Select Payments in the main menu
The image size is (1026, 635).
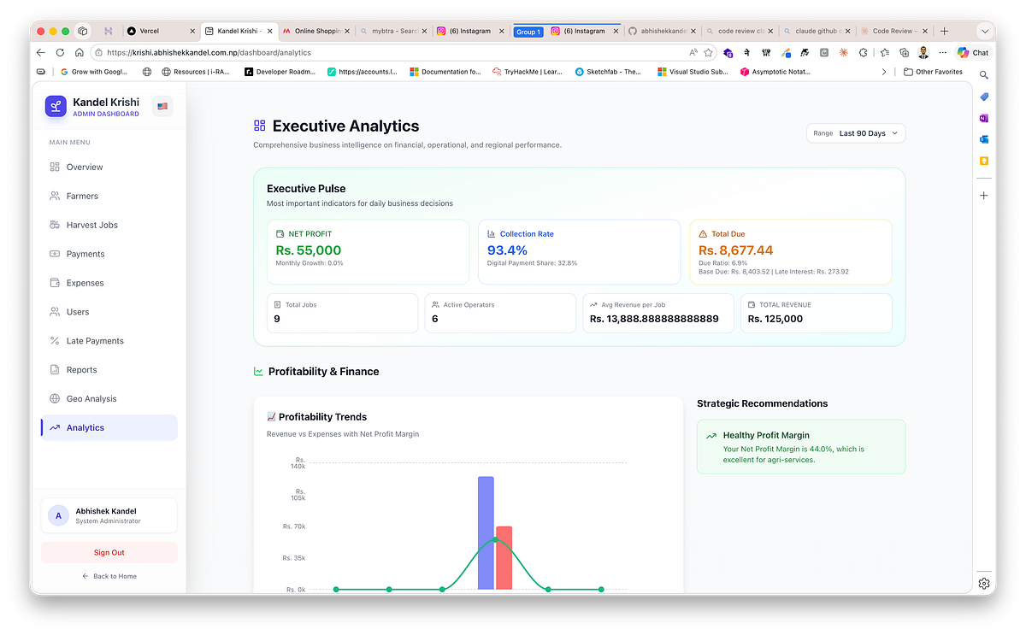(109, 254)
